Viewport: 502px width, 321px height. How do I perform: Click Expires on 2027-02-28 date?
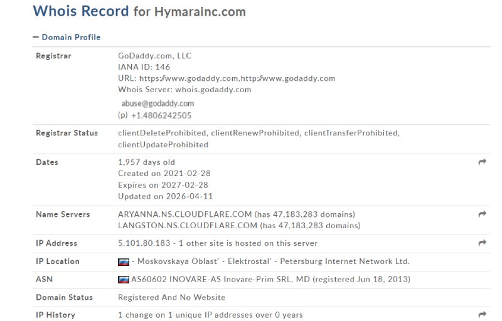tap(163, 185)
